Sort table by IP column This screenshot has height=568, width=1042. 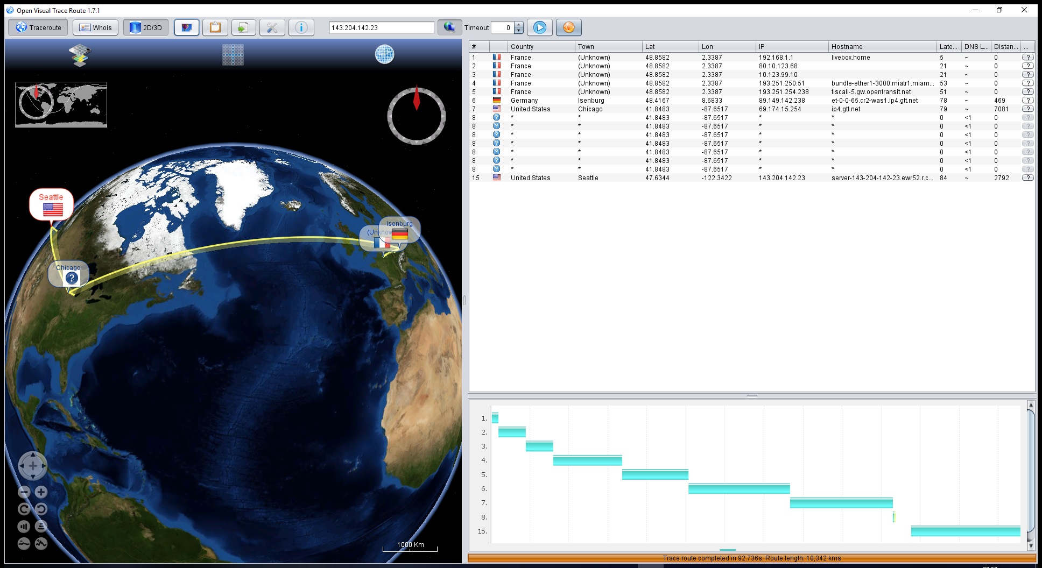click(x=792, y=47)
